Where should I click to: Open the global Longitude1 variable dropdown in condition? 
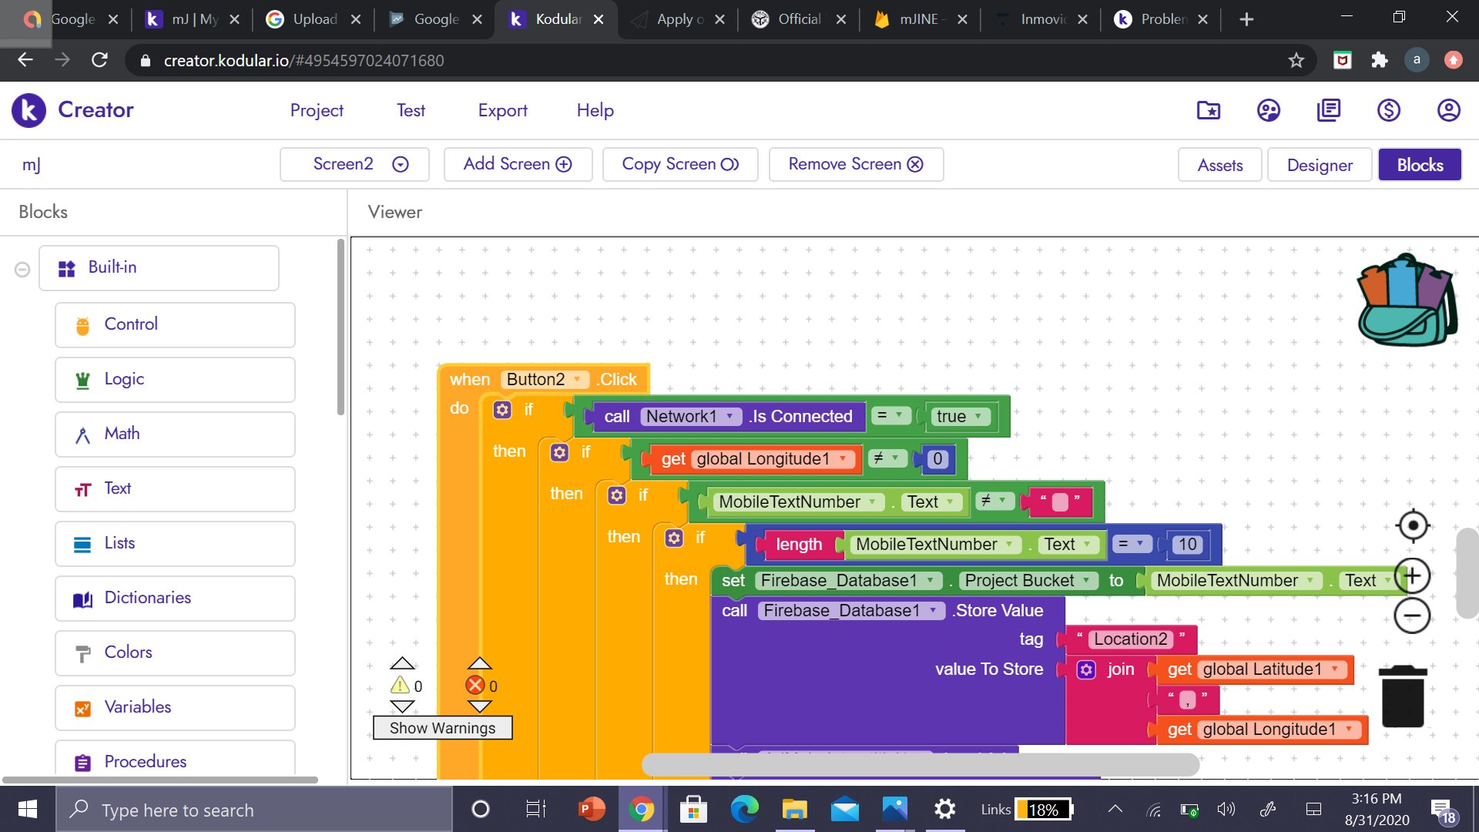click(773, 459)
